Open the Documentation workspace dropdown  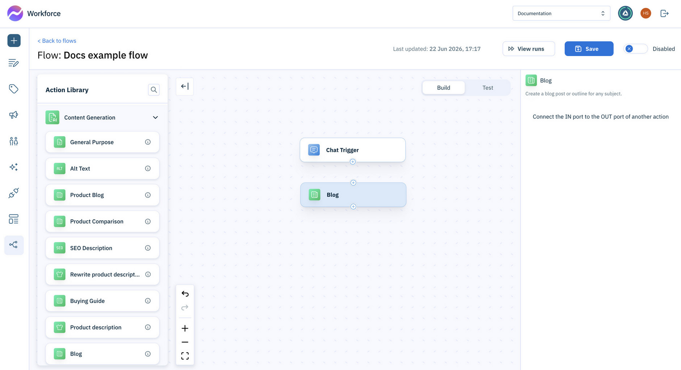click(561, 13)
